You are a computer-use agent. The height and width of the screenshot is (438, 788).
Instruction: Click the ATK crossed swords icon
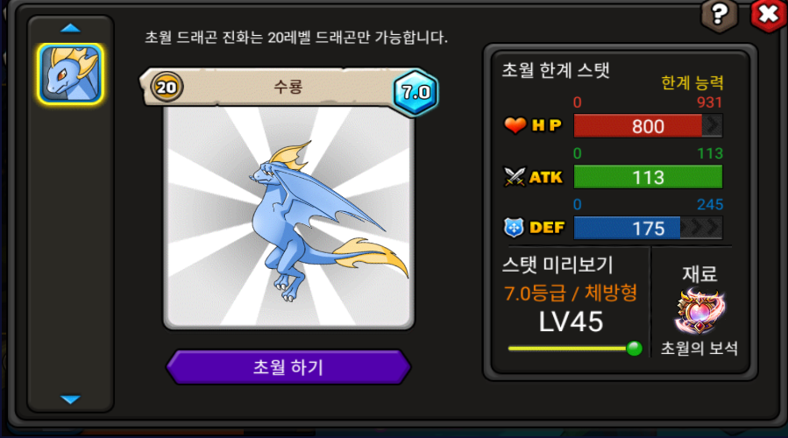pyautogui.click(x=515, y=176)
